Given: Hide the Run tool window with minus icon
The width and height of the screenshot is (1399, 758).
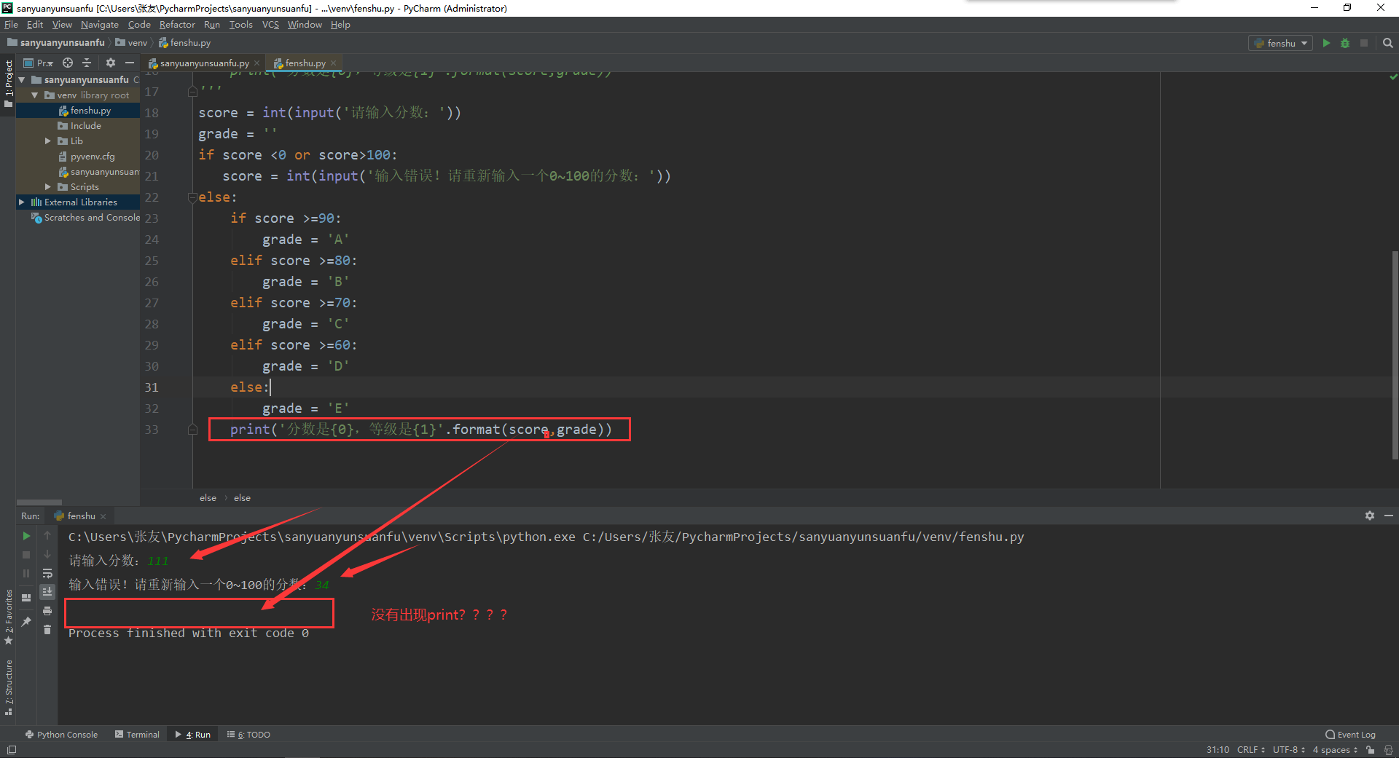Looking at the screenshot, I should coord(1389,516).
